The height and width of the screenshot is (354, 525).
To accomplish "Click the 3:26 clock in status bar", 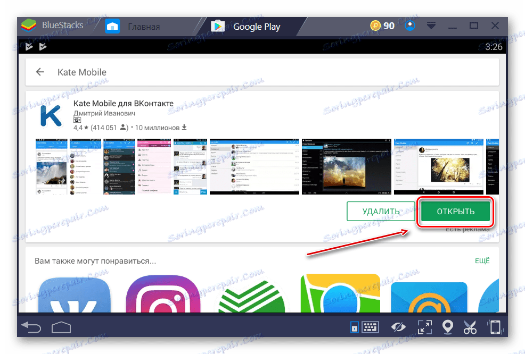I will 494,47.
